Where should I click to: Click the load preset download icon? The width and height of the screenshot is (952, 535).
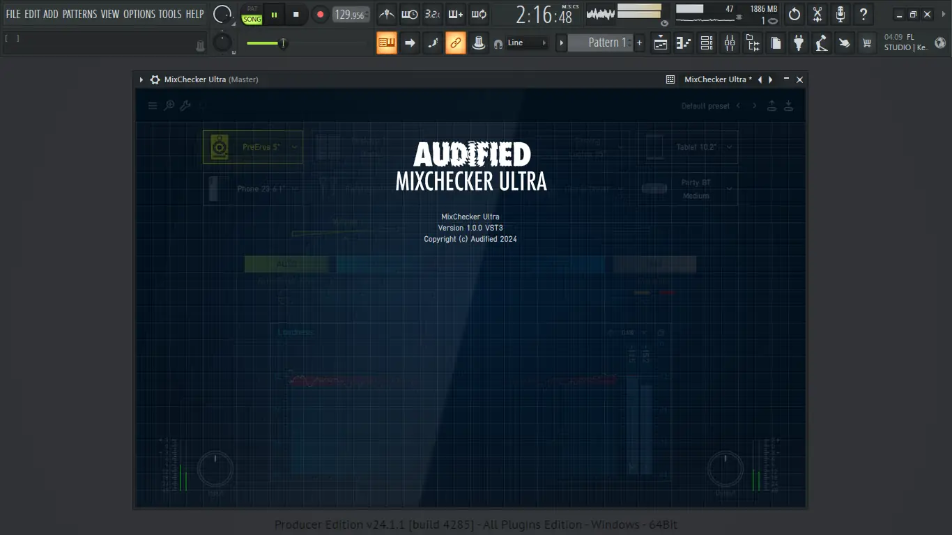click(788, 106)
